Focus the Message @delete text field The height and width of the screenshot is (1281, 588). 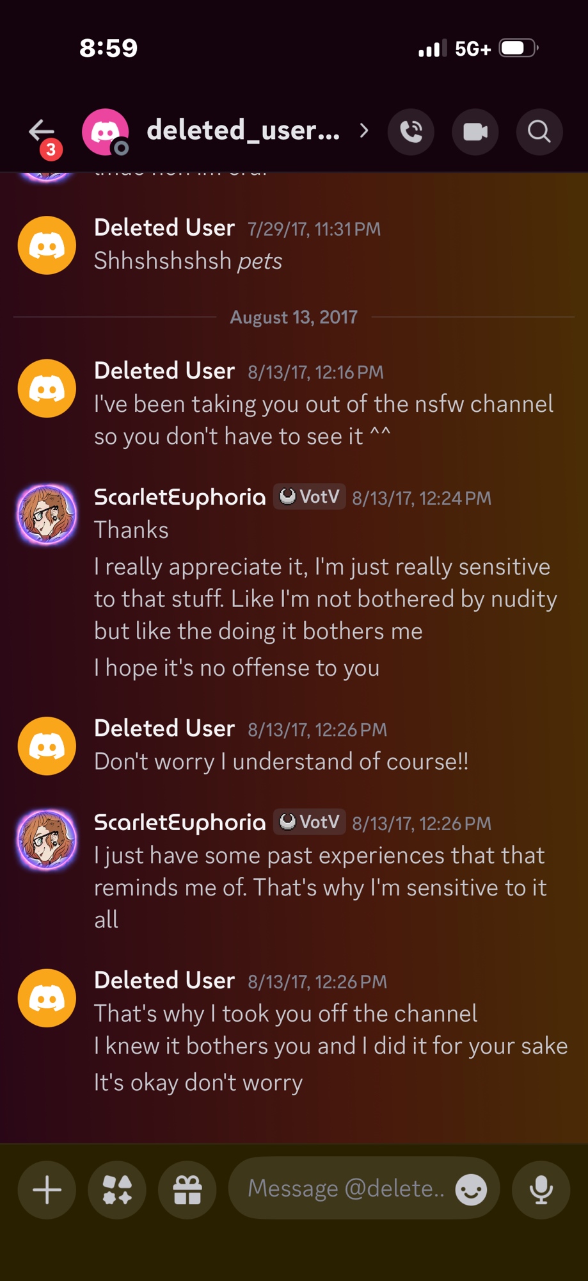(x=346, y=1189)
